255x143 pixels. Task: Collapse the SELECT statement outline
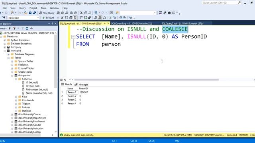coord(73,37)
